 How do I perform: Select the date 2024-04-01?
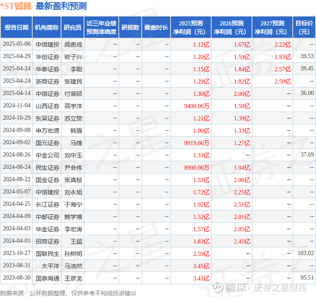point(17,241)
